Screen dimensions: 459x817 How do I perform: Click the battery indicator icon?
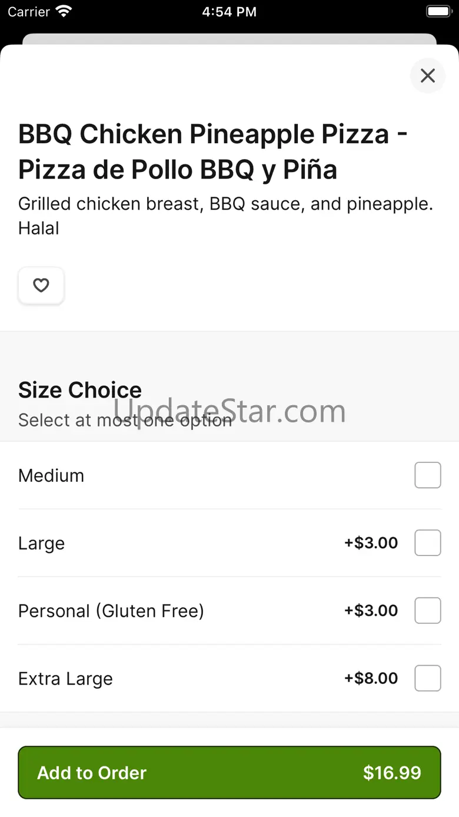438,12
